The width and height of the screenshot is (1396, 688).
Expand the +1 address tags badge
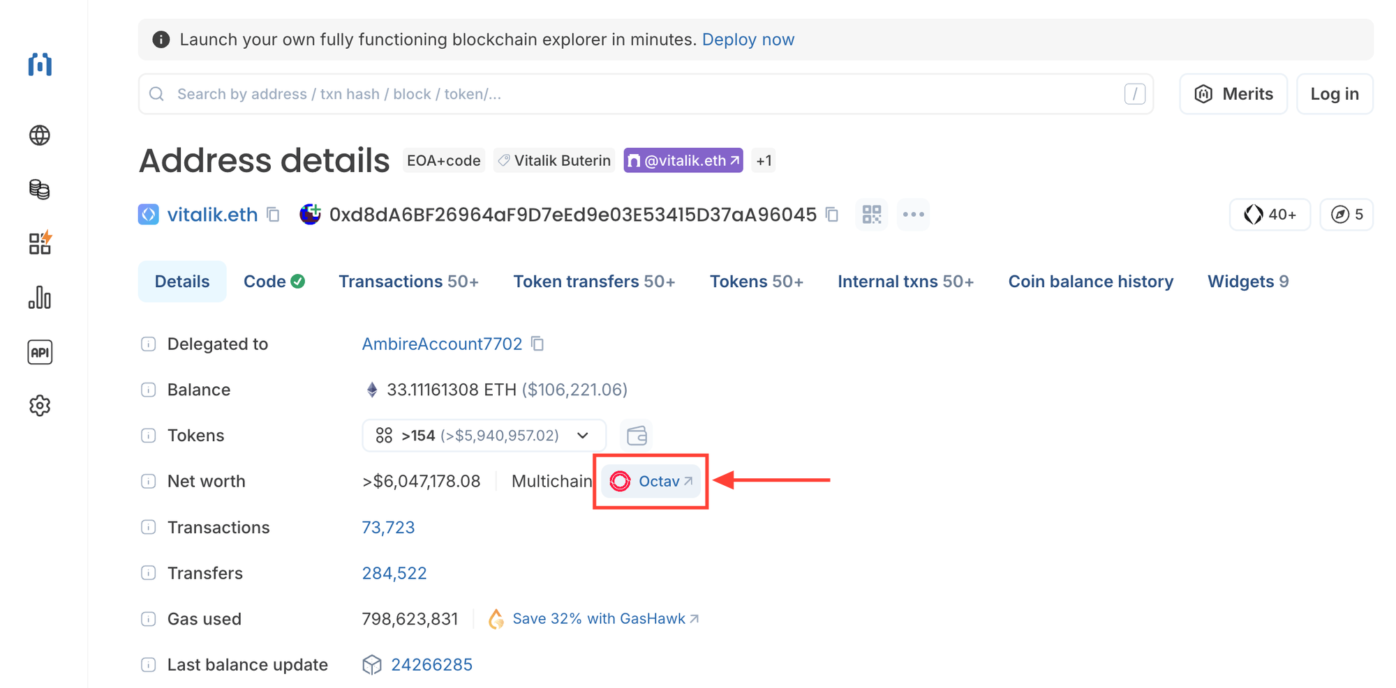(x=763, y=160)
